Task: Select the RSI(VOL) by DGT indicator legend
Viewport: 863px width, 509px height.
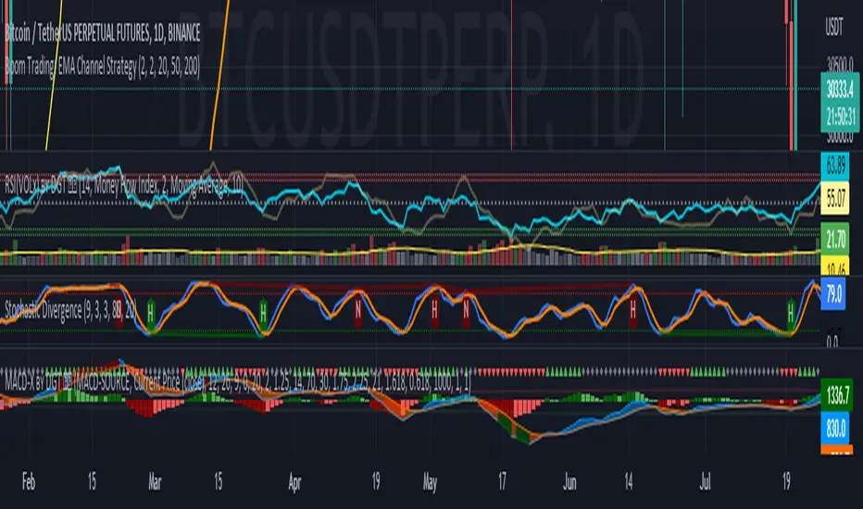Action: (124, 186)
